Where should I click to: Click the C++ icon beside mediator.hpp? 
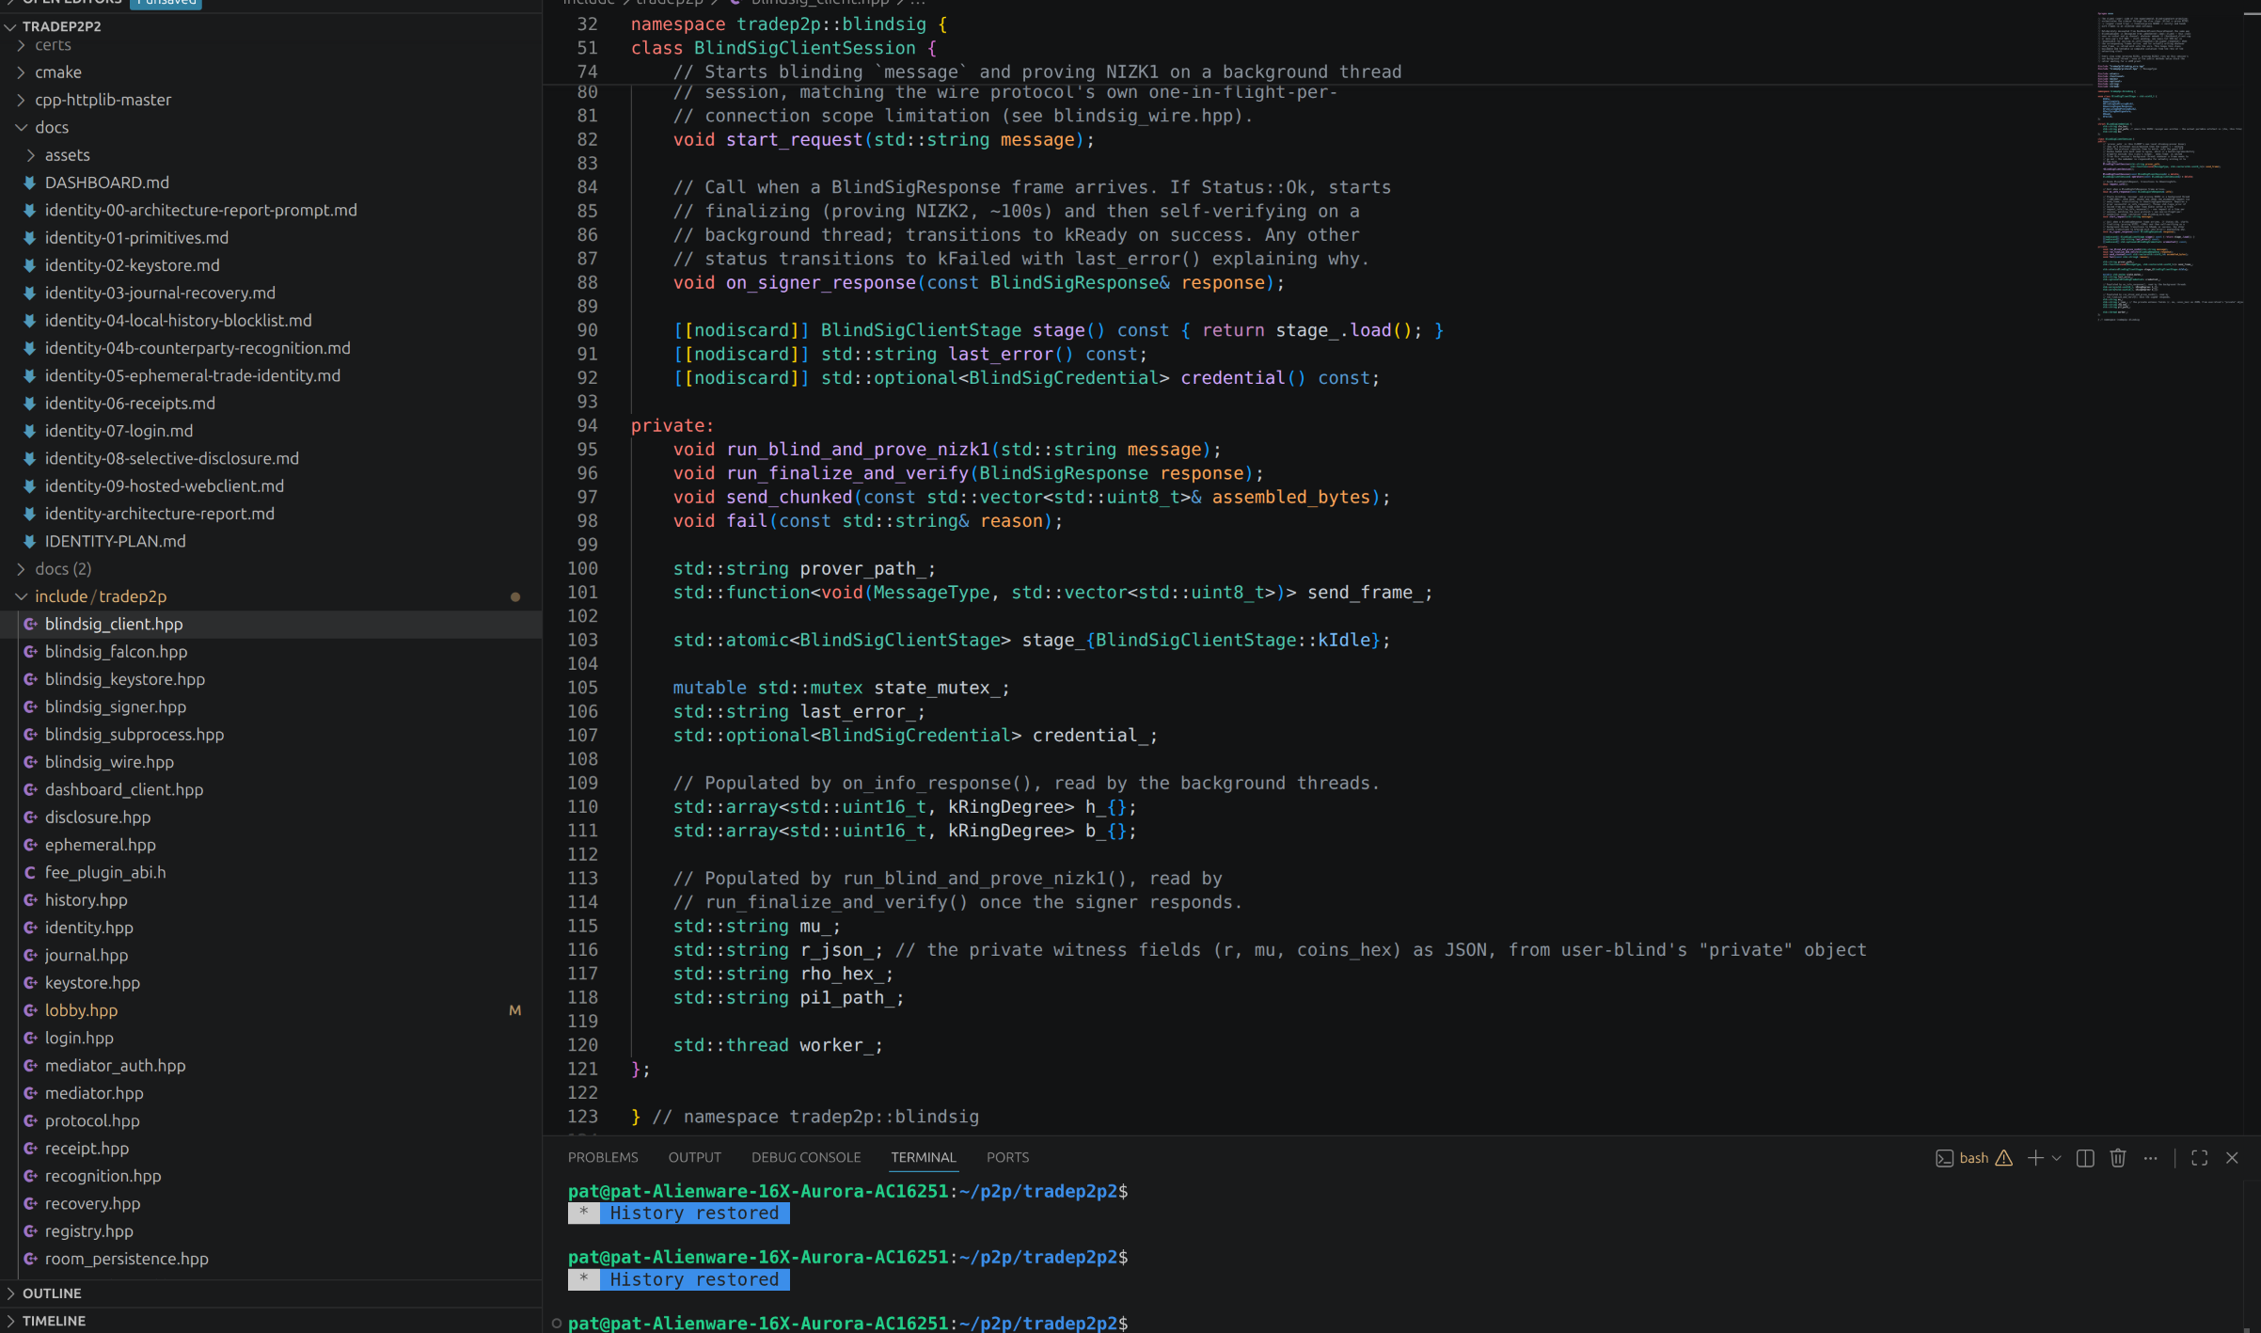(30, 1093)
